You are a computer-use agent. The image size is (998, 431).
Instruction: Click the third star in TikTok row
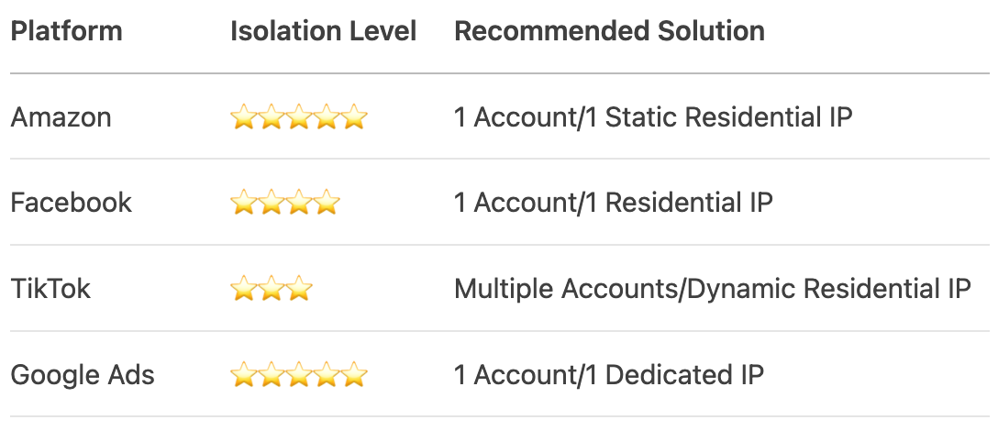(299, 289)
